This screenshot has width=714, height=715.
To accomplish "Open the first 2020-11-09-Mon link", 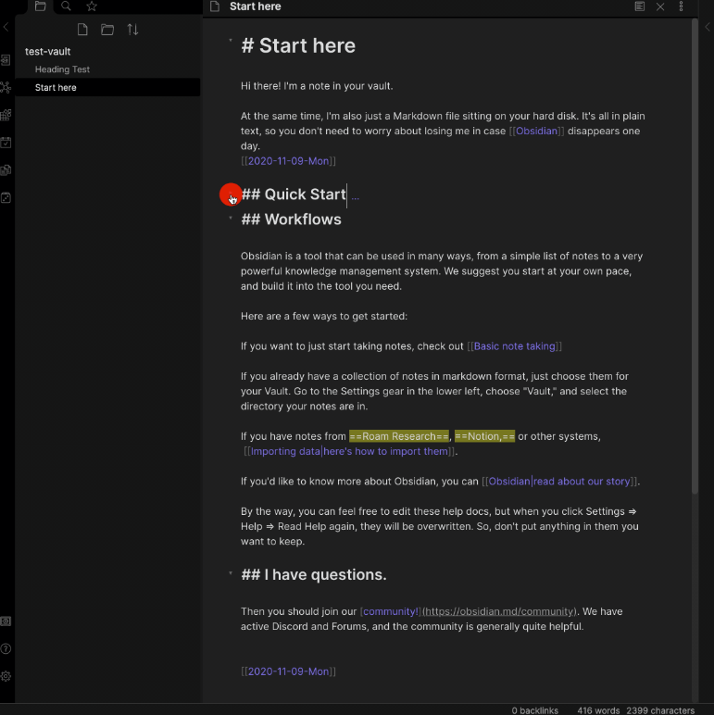I will [288, 161].
